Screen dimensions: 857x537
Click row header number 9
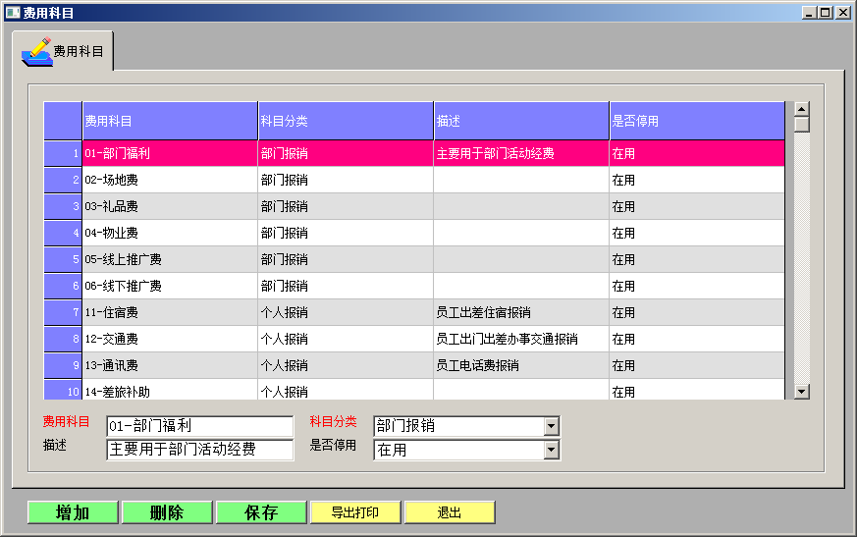(x=63, y=366)
